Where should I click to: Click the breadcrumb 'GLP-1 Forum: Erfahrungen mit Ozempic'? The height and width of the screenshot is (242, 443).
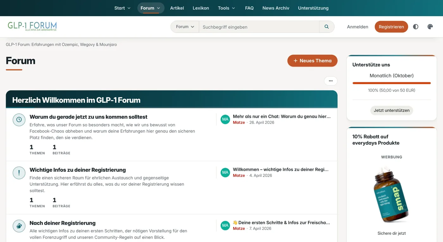coord(61,45)
